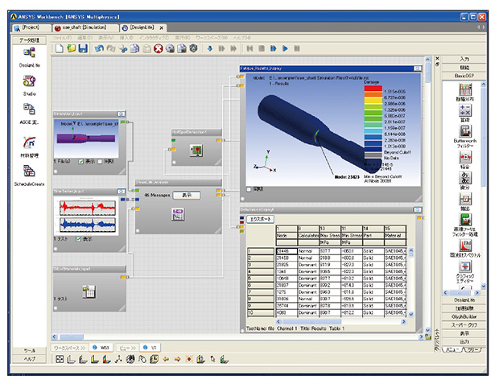
Task: Switch to the [Project] tab
Action: click(x=31, y=27)
